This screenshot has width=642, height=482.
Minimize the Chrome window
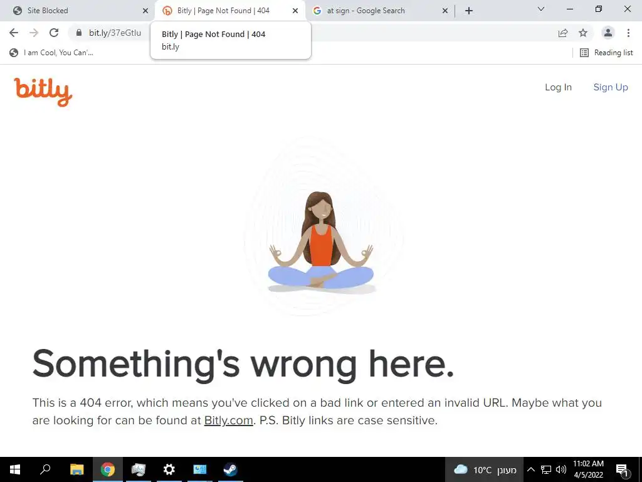[x=569, y=9]
